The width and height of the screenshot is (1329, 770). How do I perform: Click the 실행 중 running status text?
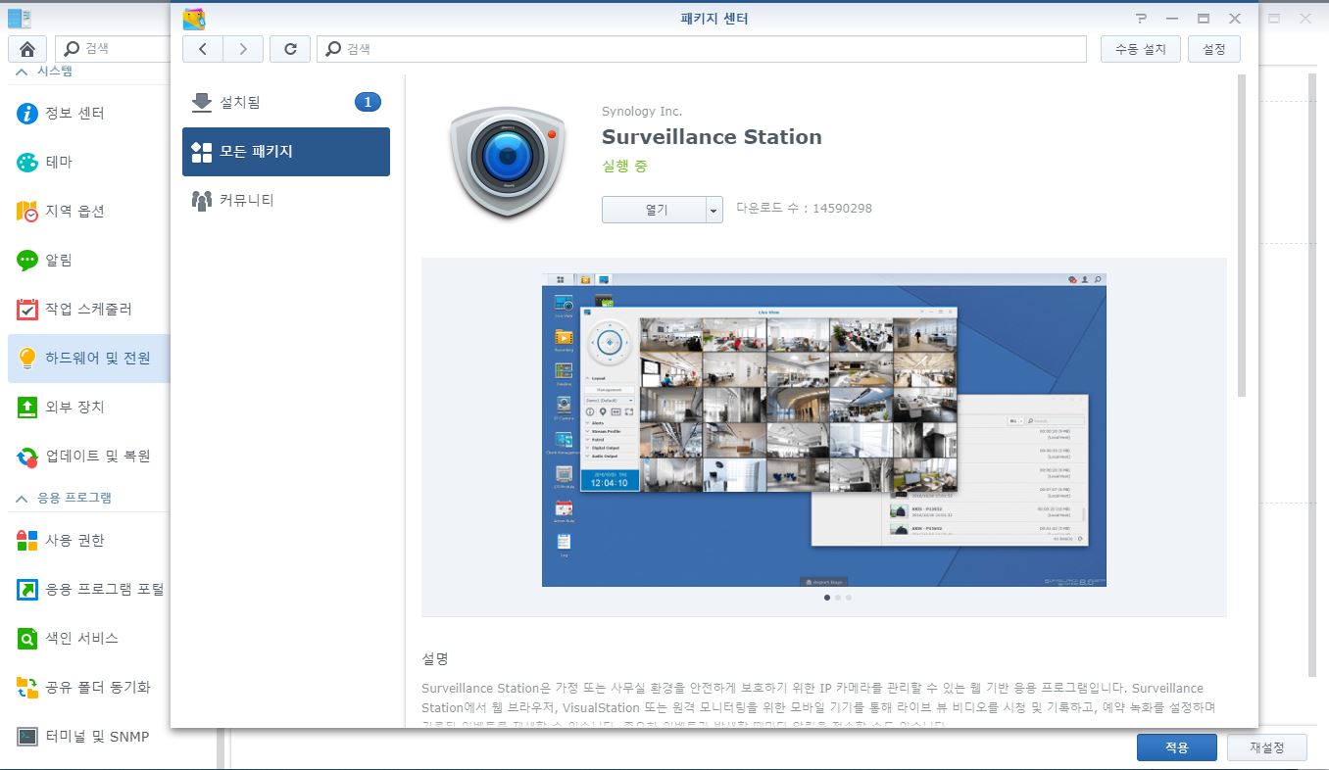tap(624, 167)
